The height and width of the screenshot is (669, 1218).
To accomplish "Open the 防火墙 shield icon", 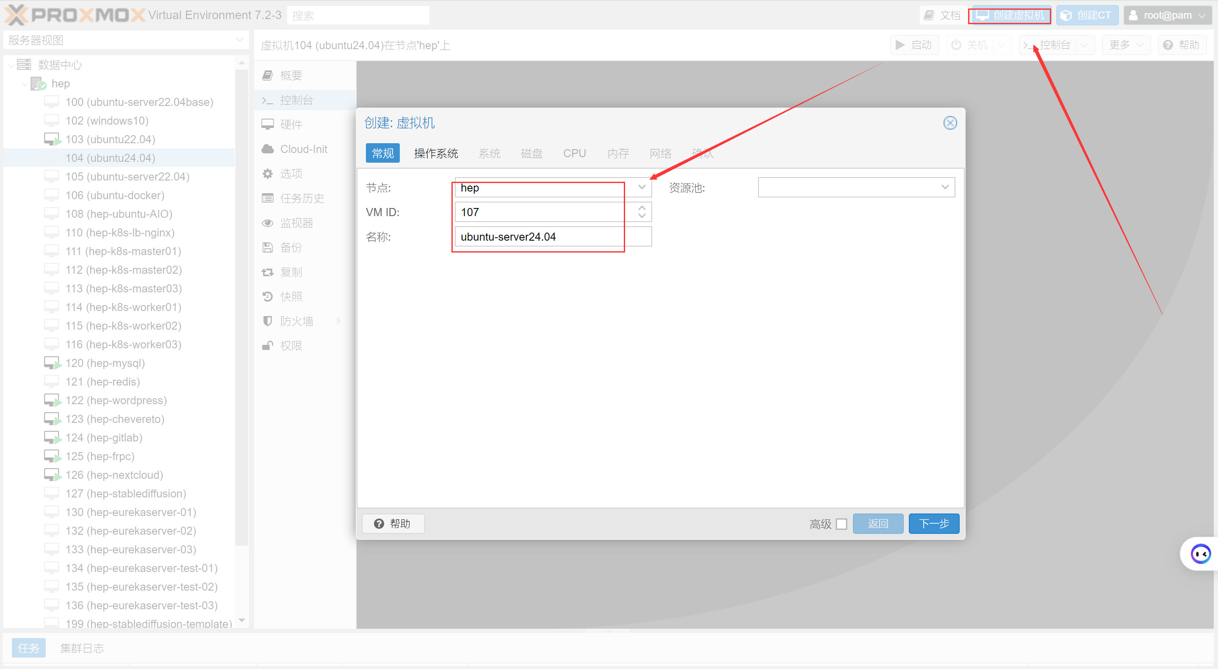I will tap(268, 321).
